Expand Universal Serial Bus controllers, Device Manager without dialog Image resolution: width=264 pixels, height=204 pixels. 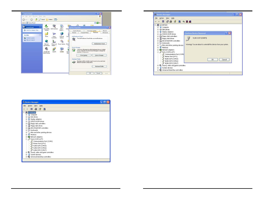27,157
